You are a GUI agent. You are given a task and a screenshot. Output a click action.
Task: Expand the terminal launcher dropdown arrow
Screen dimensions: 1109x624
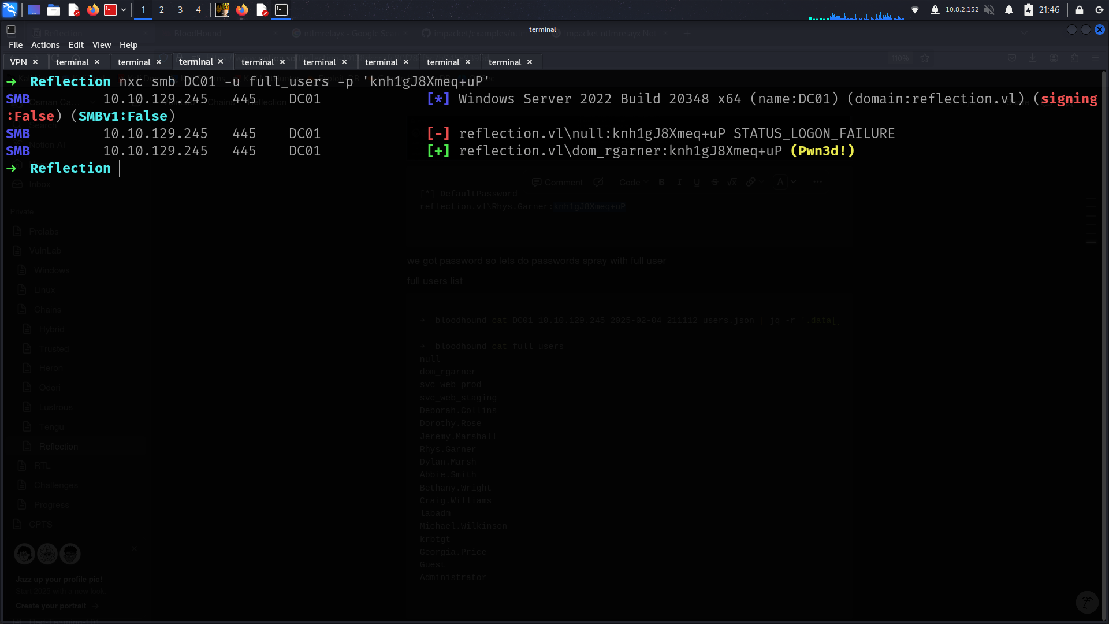124,10
